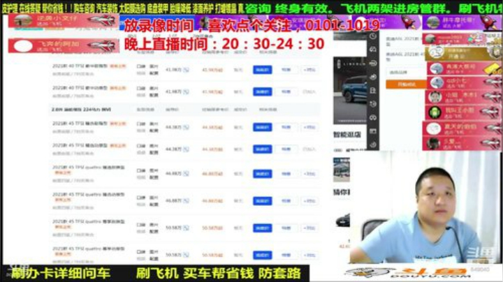Open 45 TFSI quattro 臻选致雅型 model link
The width and height of the screenshot is (503, 282).
pyautogui.click(x=89, y=168)
